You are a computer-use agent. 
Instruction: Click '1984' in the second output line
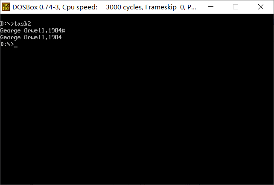coord(55,37)
